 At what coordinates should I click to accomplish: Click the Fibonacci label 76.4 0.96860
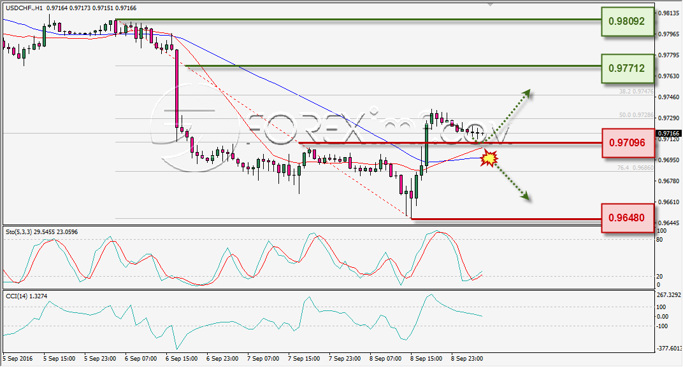coord(635,167)
